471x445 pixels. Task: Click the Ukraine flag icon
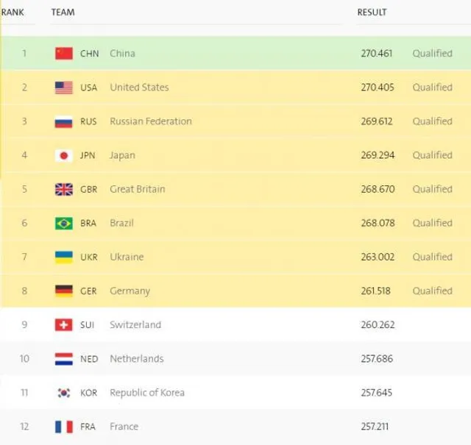tap(64, 257)
